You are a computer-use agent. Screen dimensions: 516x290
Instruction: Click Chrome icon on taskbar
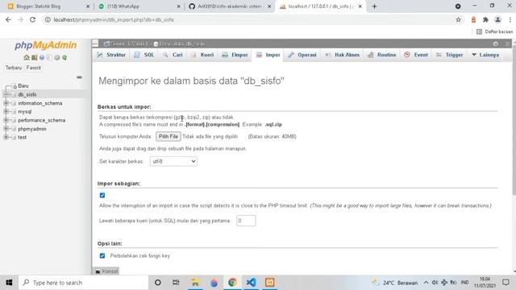tap(233, 283)
